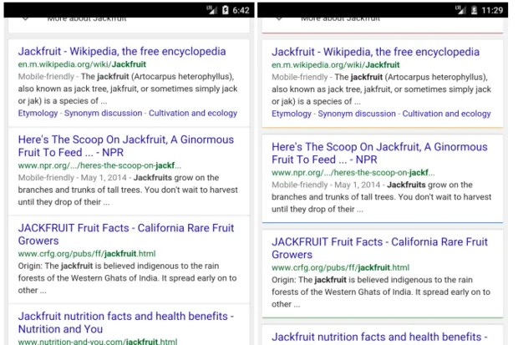
Task: Tap the 6:42 clock in the left status bar
Action: point(241,10)
